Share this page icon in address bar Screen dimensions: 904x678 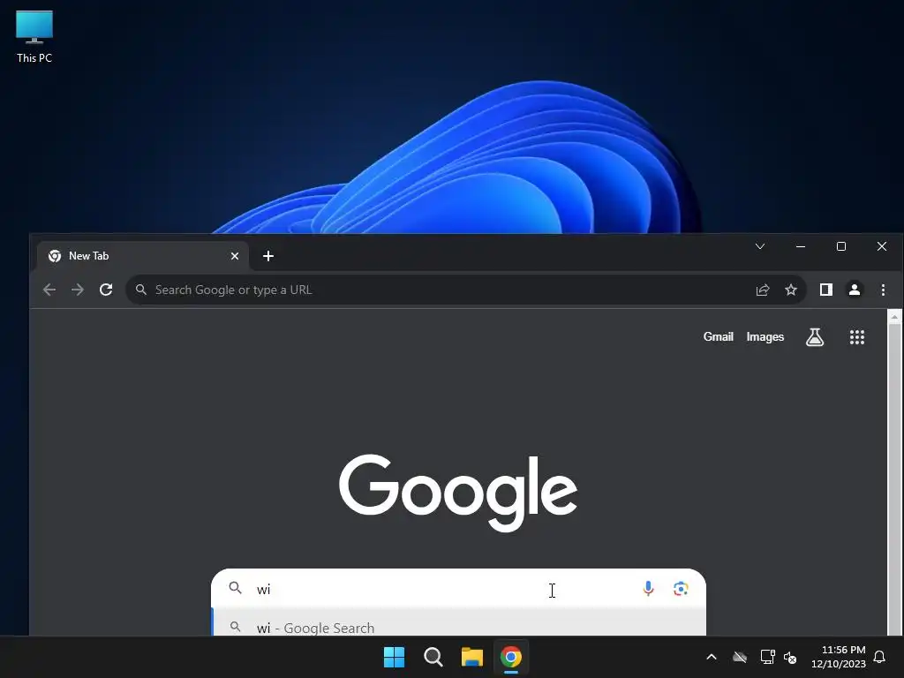point(763,290)
